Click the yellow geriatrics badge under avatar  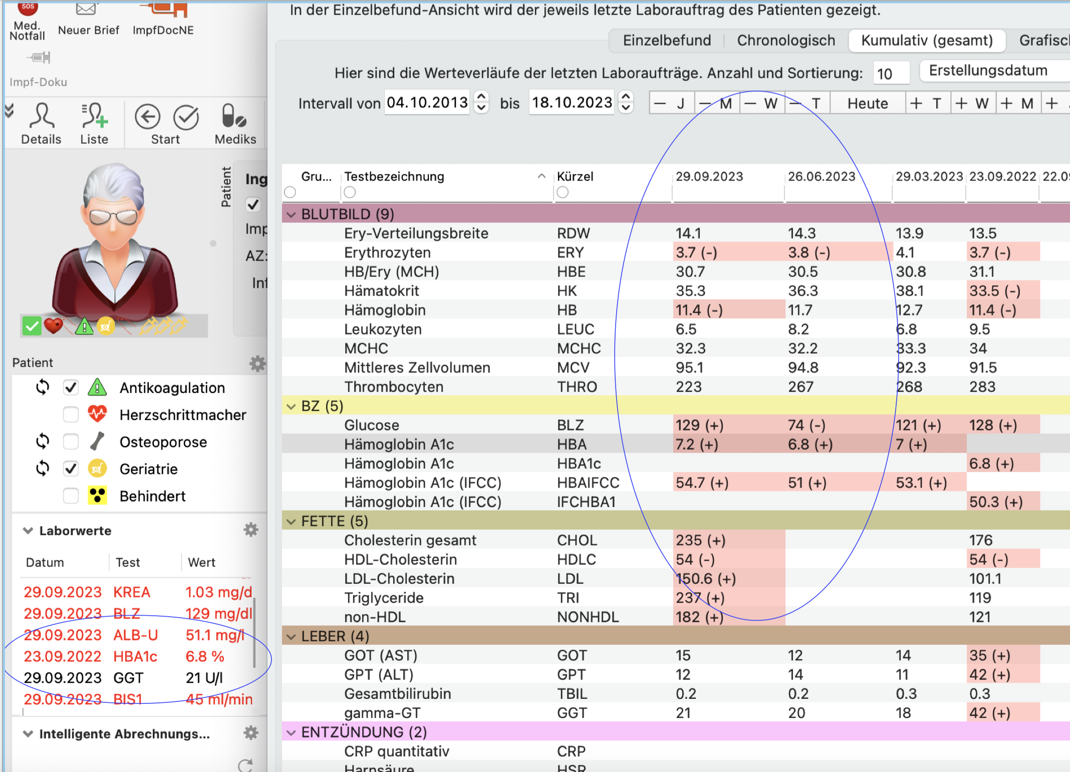(x=106, y=326)
